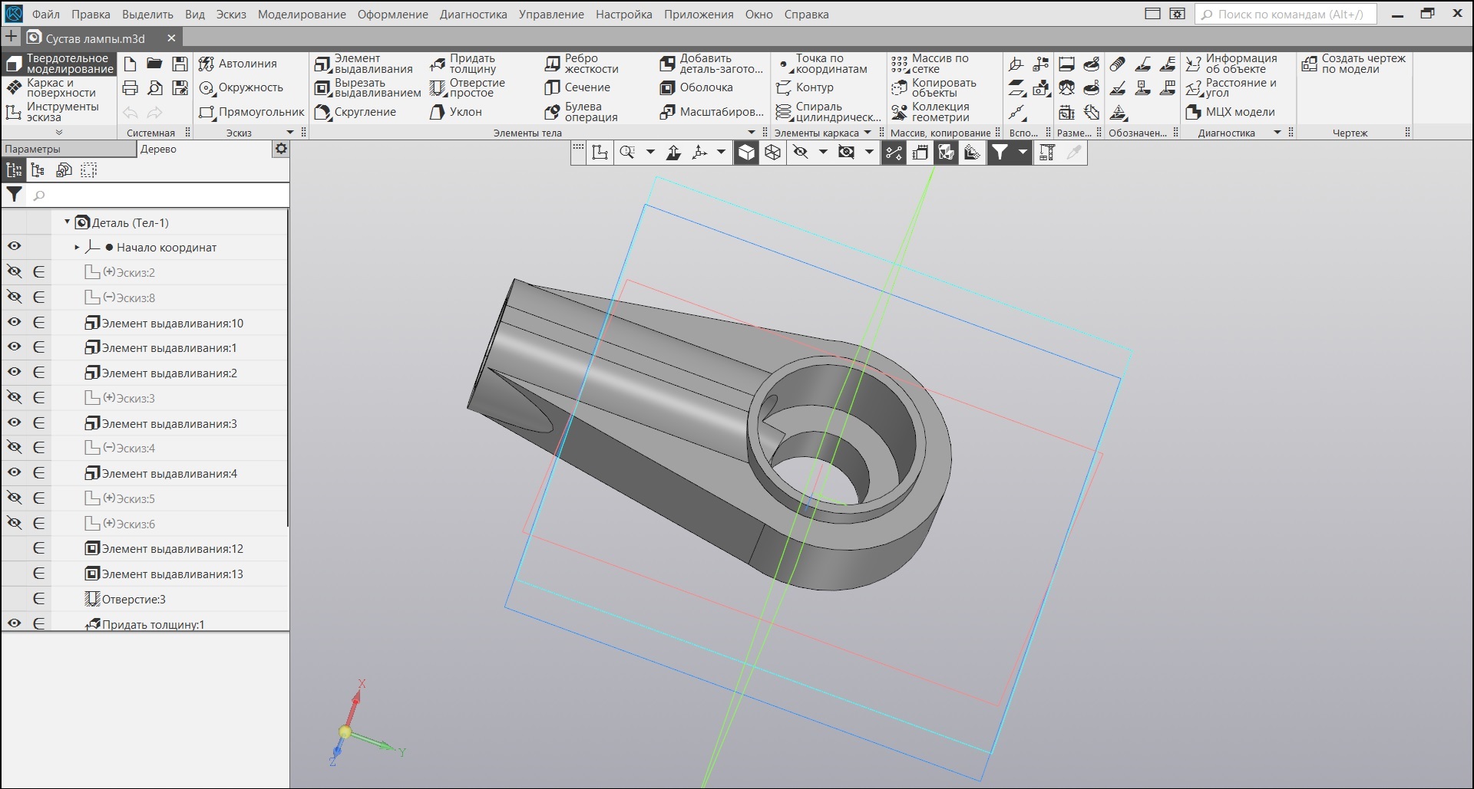Viewport: 1474px width, 789px height.
Task: Open the Элементы тела panel dropdown arrow
Action: pyautogui.click(x=751, y=133)
